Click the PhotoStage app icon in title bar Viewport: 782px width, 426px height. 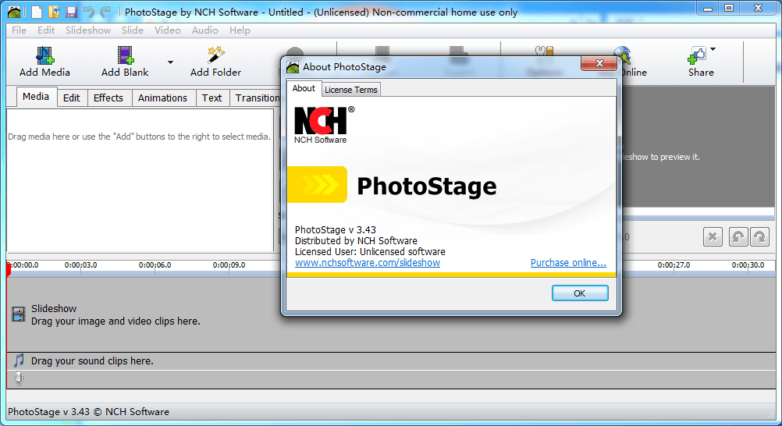tap(15, 12)
